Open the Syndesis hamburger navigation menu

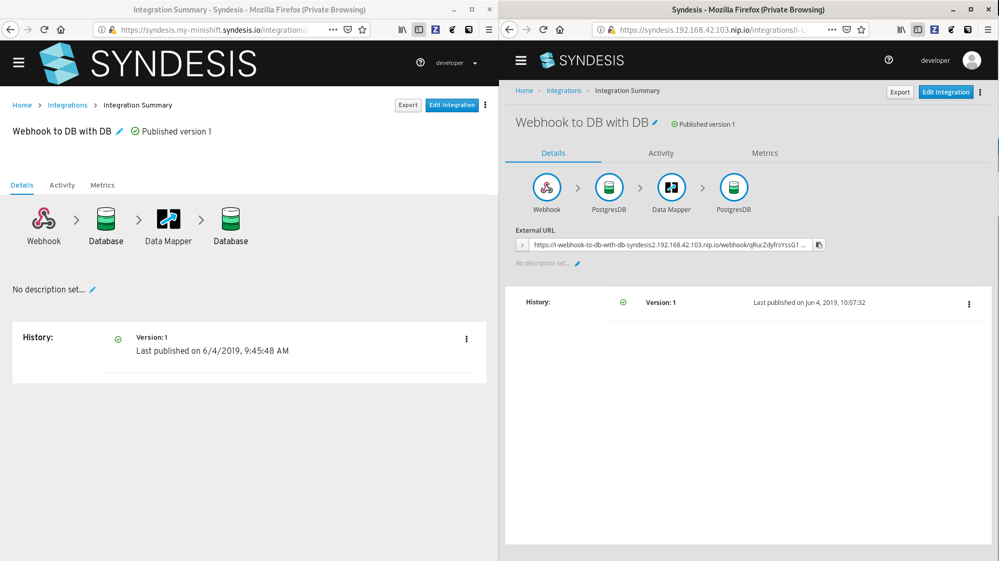520,61
